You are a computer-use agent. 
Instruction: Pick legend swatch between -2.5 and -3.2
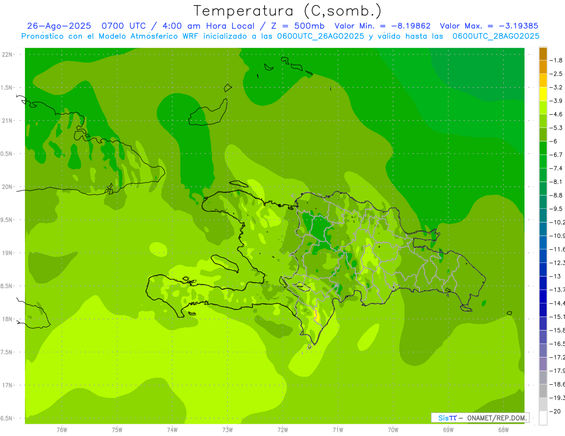click(543, 80)
